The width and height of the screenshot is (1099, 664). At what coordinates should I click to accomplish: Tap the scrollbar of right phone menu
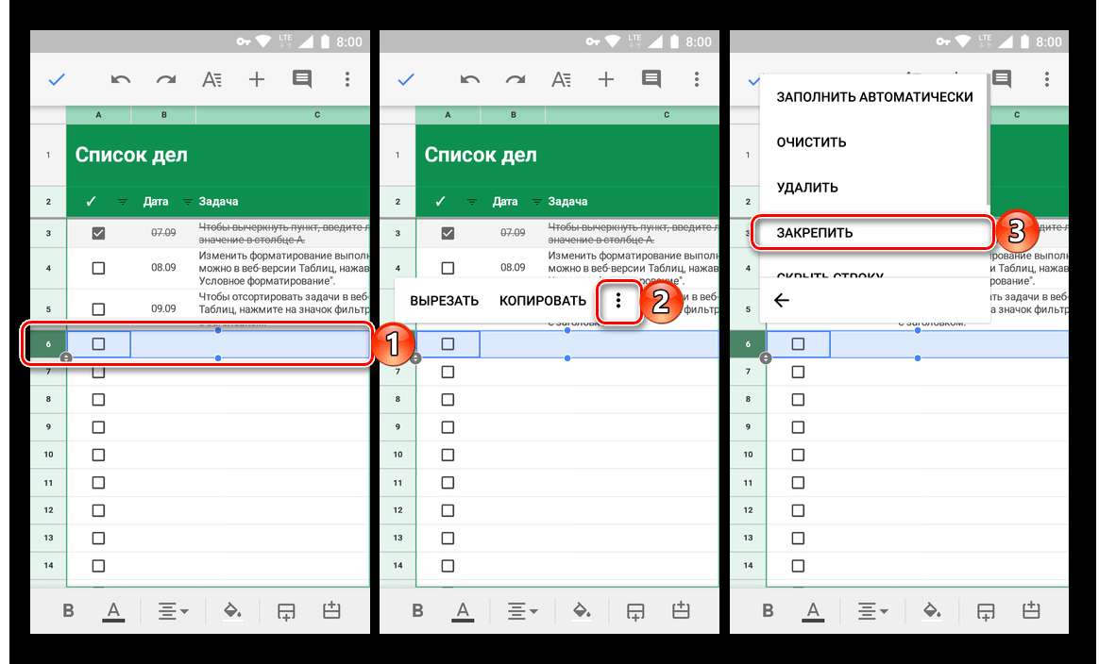coord(989,139)
